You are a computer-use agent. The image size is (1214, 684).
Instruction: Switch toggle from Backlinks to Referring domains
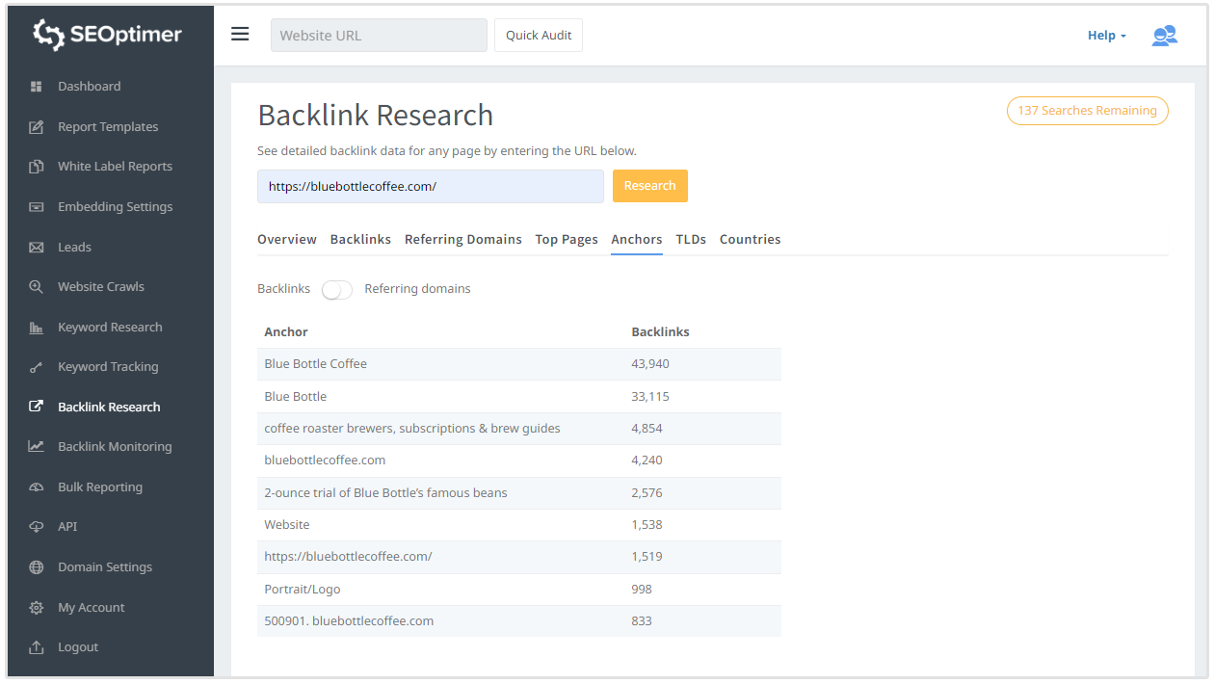[x=337, y=289]
